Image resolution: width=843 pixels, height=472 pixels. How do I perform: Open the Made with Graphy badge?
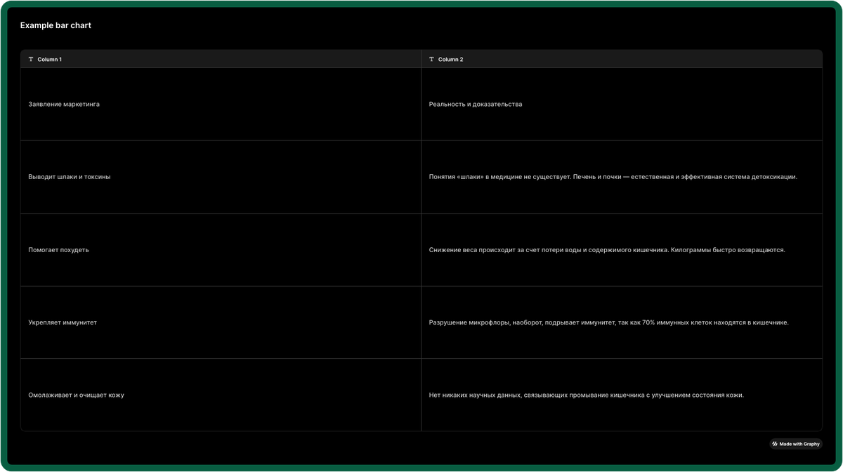796,444
